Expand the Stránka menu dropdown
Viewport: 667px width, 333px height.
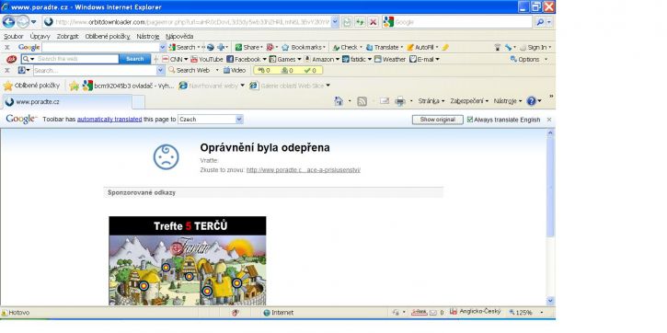431,101
